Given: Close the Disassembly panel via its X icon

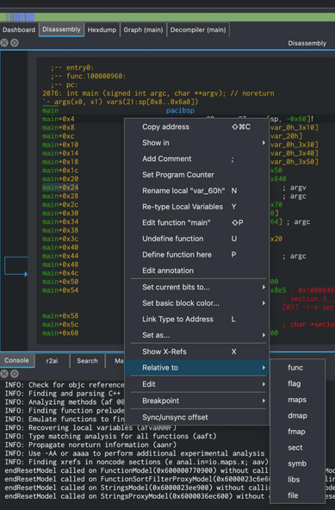Looking at the screenshot, I should (x=4, y=42).
